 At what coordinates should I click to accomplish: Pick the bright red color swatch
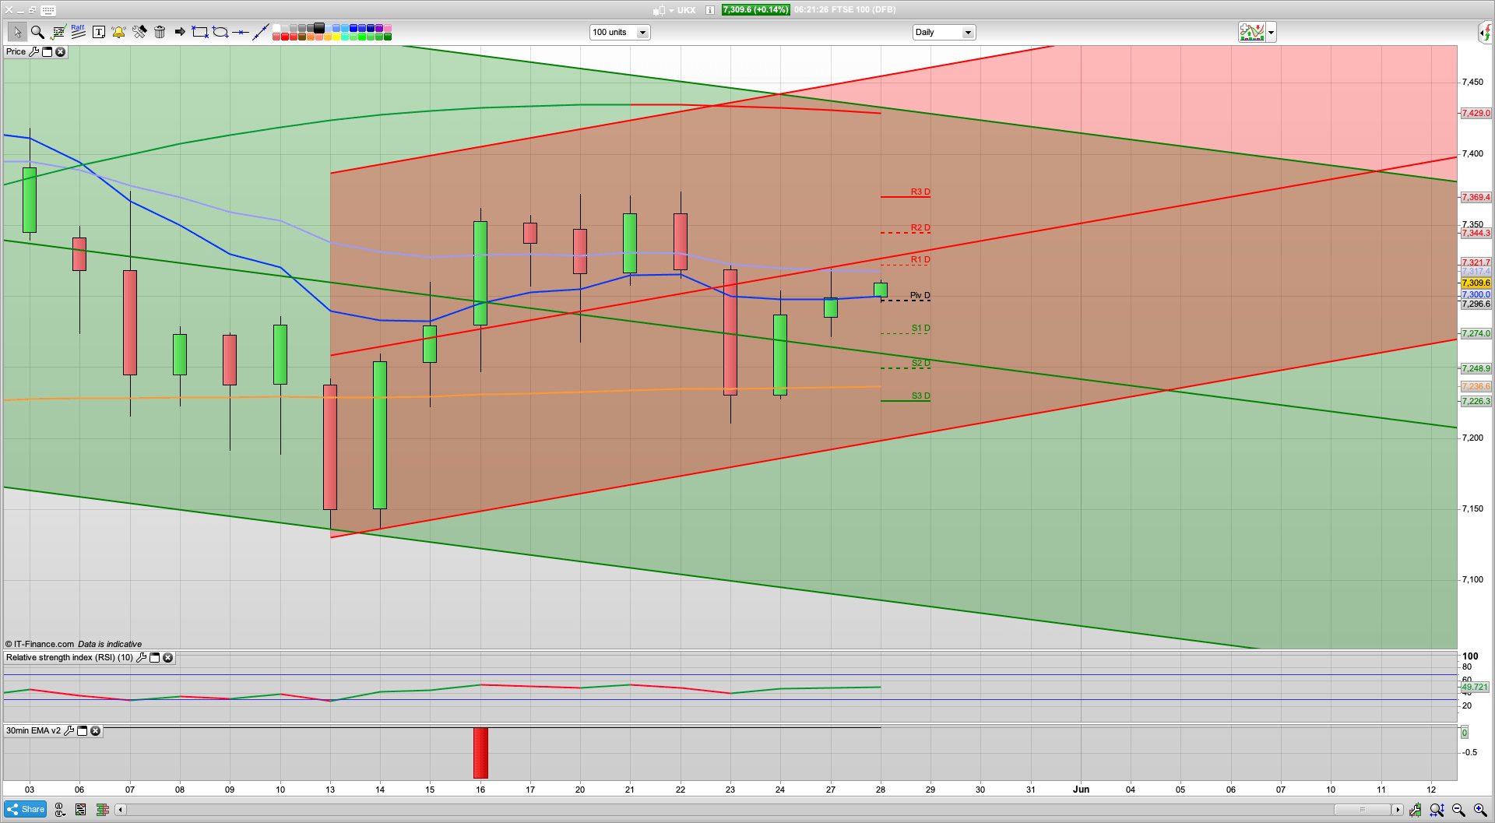pos(285,37)
